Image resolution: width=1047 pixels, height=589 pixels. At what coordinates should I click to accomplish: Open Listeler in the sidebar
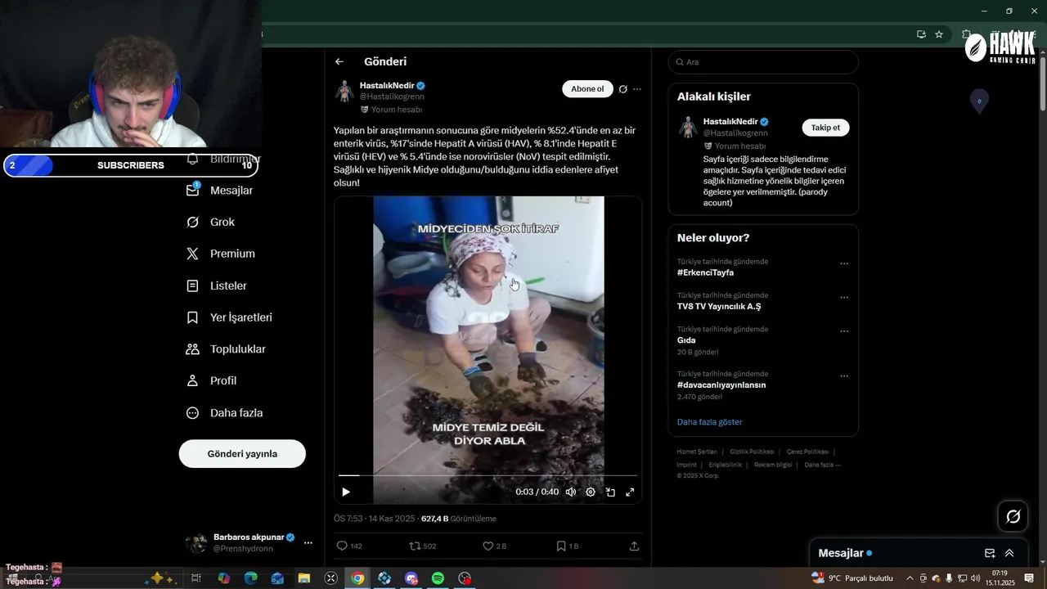(216, 286)
